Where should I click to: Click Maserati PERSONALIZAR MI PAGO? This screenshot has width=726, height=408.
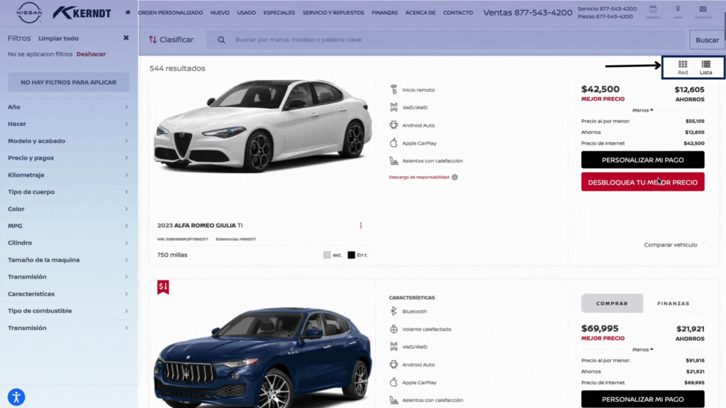(643, 399)
